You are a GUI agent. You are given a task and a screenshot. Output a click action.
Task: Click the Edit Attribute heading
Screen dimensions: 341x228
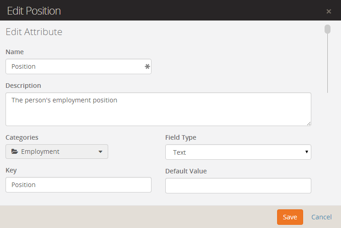34,32
